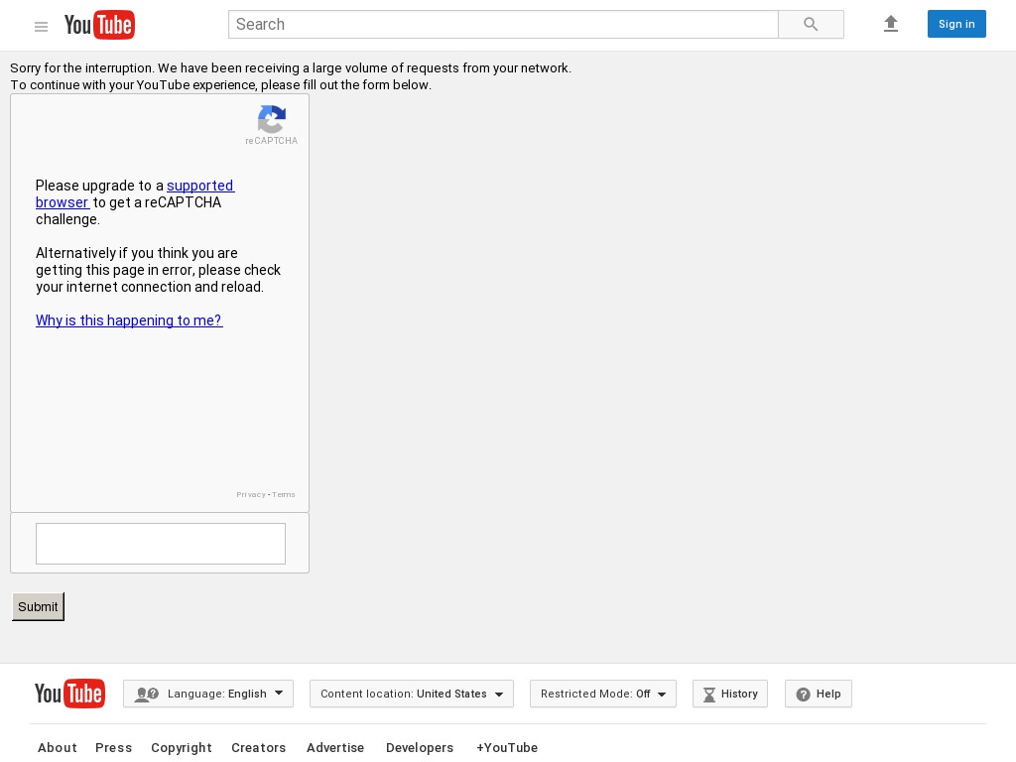Open the supported browser link
1016x762 pixels.
[199, 186]
